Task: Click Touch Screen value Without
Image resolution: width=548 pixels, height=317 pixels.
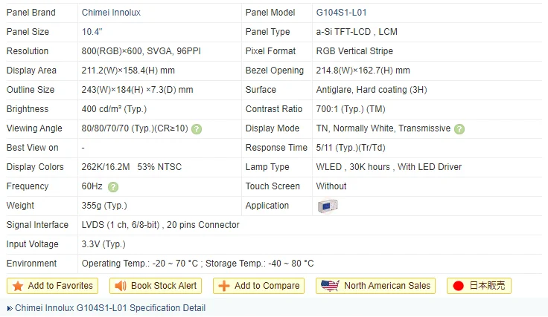Action: tap(331, 186)
